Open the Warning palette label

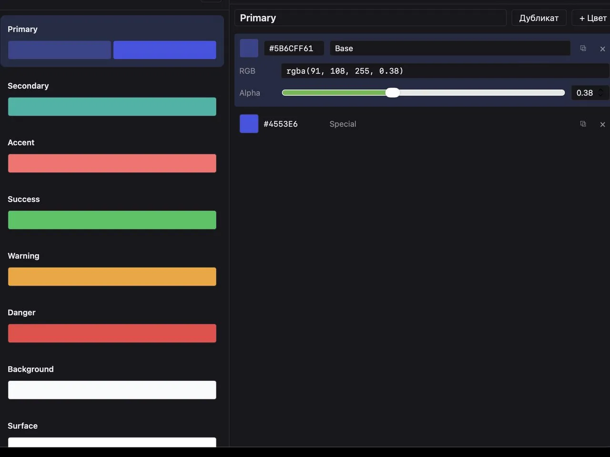(23, 256)
